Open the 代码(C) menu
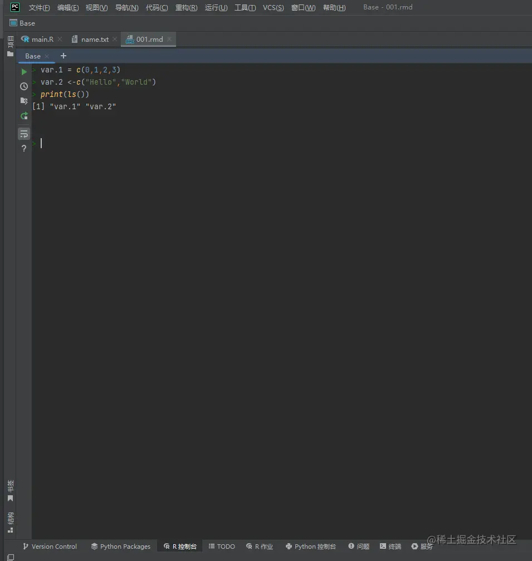This screenshot has height=561, width=532. tap(157, 7)
